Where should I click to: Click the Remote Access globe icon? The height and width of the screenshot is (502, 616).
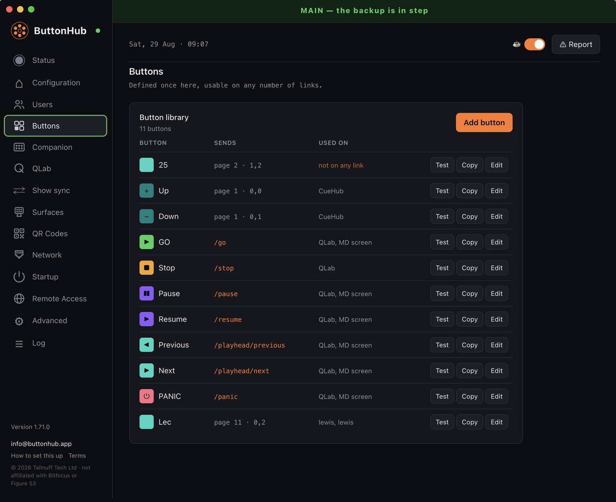[x=19, y=299]
